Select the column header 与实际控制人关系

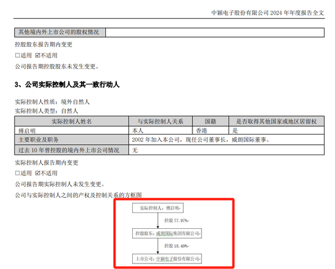point(160,122)
